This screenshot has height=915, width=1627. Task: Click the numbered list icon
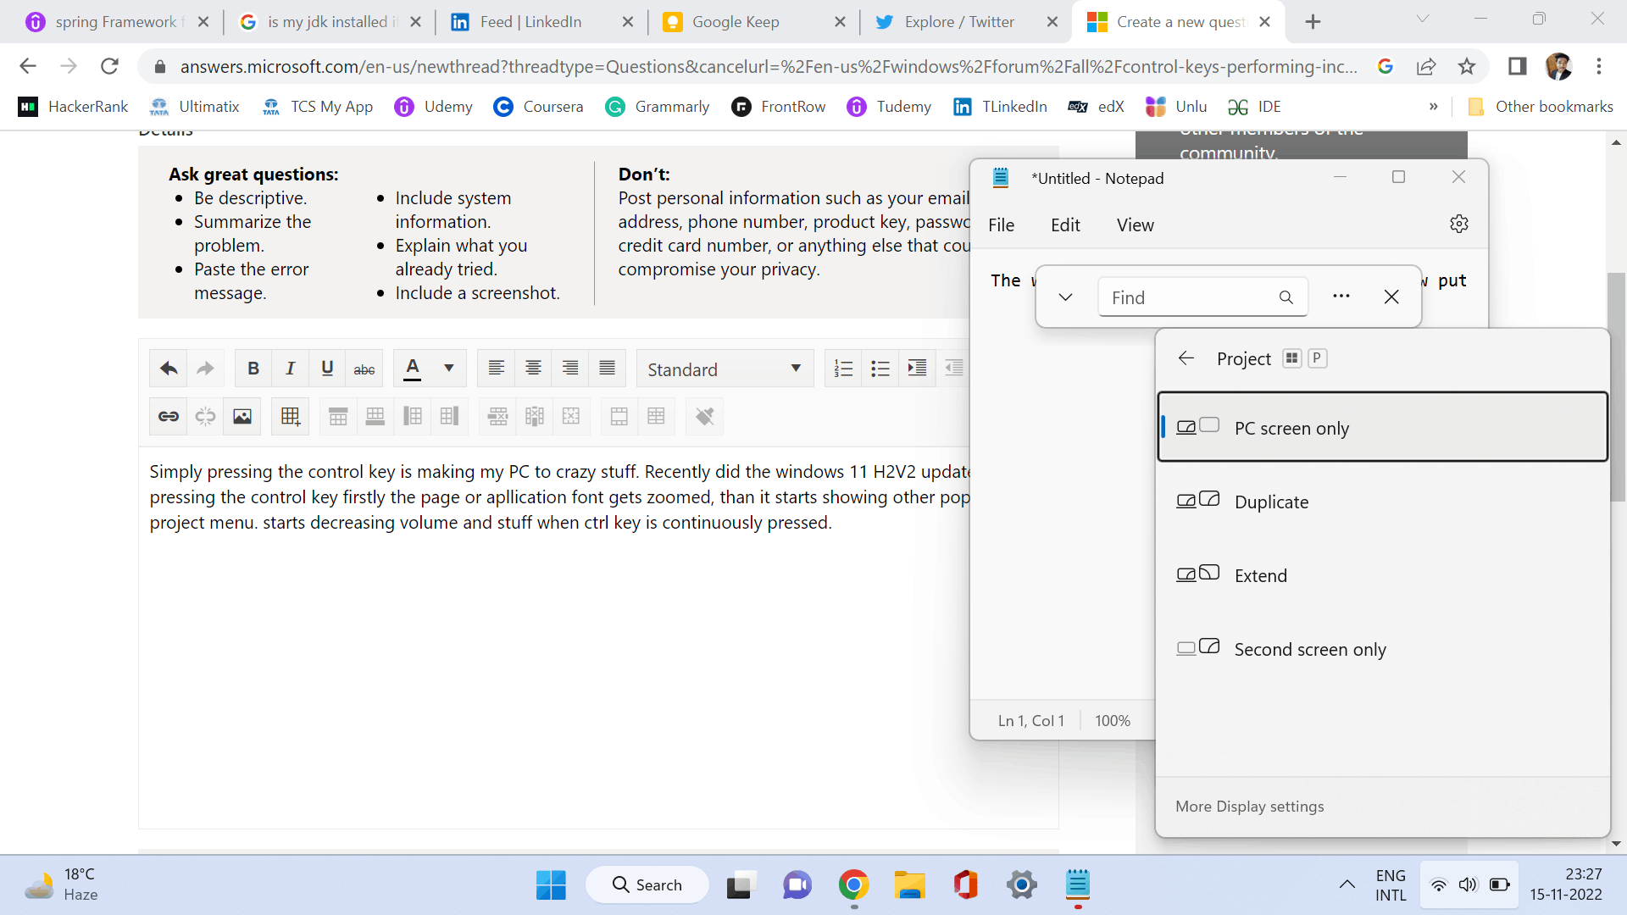843,369
